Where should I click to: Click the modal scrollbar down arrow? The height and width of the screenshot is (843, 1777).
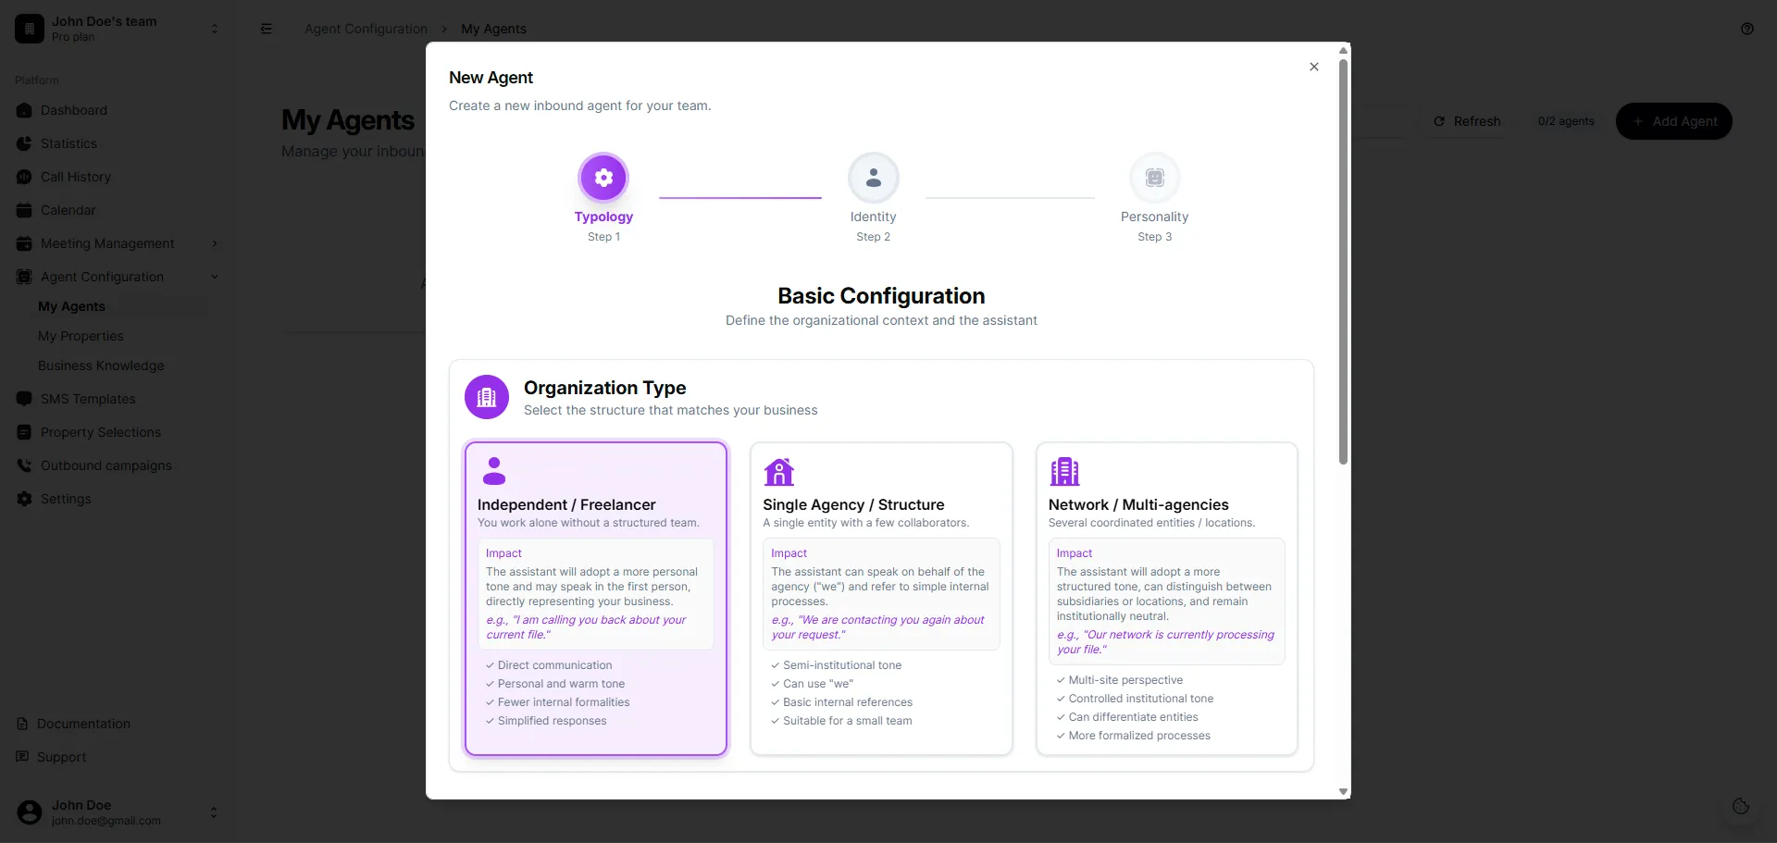(1343, 792)
